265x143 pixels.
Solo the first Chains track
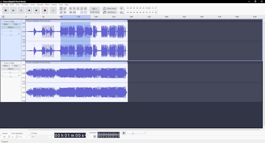coord(16,24)
